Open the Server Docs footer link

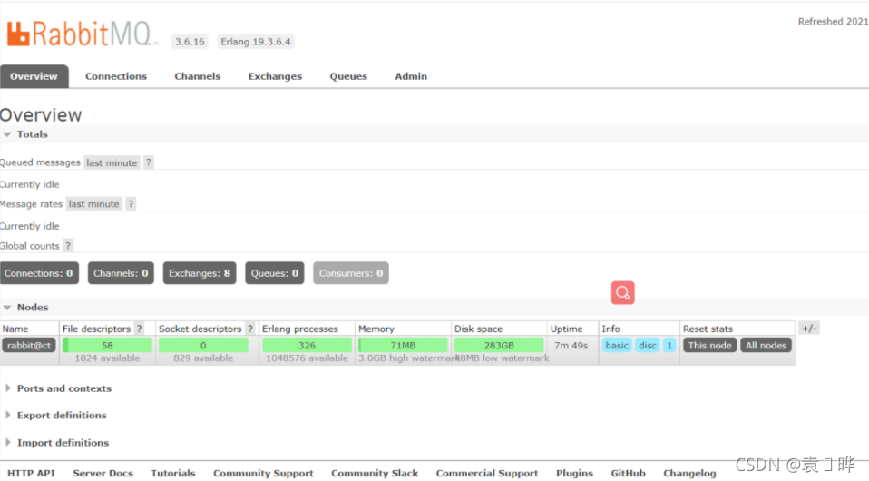tap(103, 473)
